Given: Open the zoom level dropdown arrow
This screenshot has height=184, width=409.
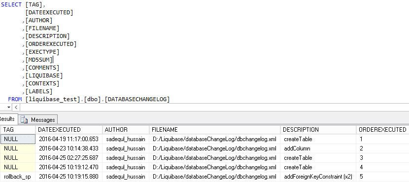Looking at the screenshot, I should coord(8,107).
